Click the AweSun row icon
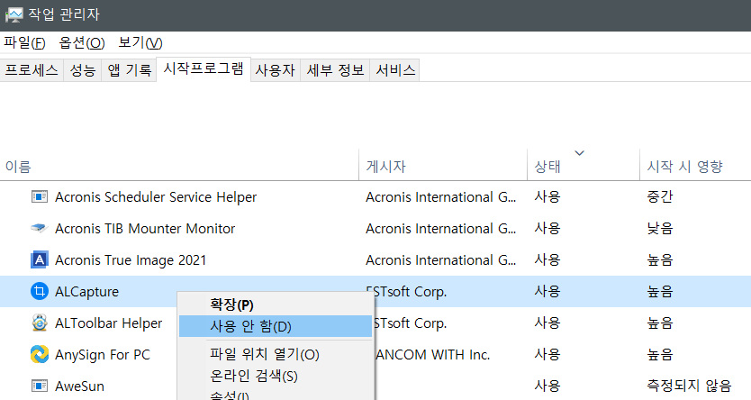The image size is (751, 400). point(40,386)
